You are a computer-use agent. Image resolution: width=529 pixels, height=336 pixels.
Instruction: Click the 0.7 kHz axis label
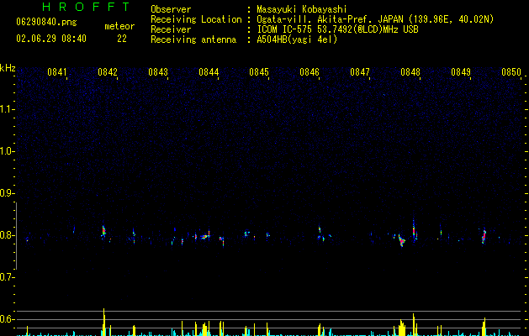tap(7, 277)
